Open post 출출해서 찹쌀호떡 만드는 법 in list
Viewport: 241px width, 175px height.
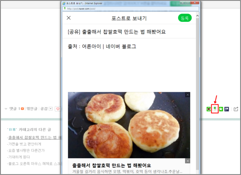(35, 137)
